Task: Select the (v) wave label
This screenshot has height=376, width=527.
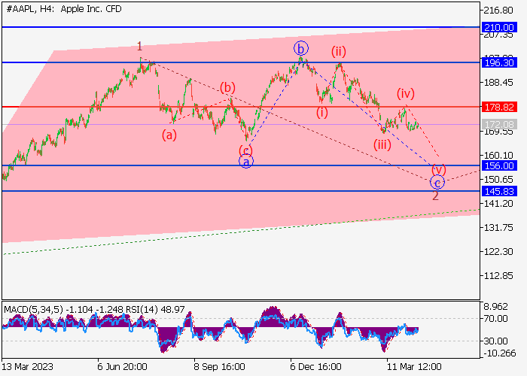Action: pos(439,169)
